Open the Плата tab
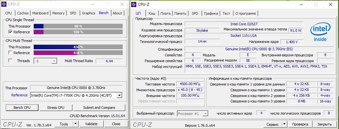Screen dimensions: 339x129 point(166,13)
